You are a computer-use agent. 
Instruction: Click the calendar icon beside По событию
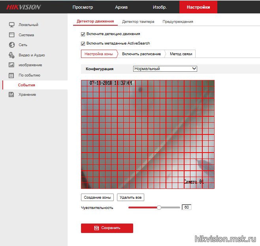pos(11,75)
